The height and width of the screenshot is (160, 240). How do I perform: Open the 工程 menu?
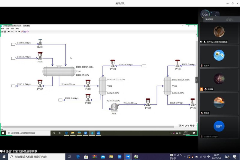(7, 29)
